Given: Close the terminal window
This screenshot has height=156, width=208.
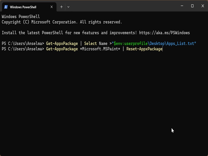Looking at the screenshot, I should point(203,6).
